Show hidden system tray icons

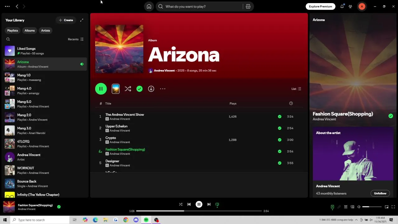(356, 220)
